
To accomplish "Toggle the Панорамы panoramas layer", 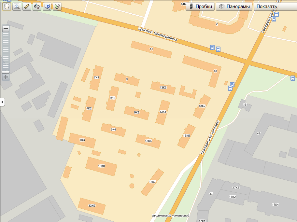I will click(x=234, y=7).
